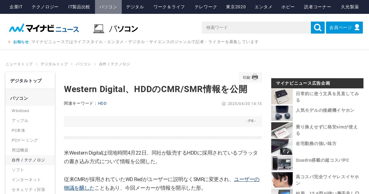The width and height of the screenshot is (369, 194).
Task: Click the 印刷 print button
Action: (250, 77)
